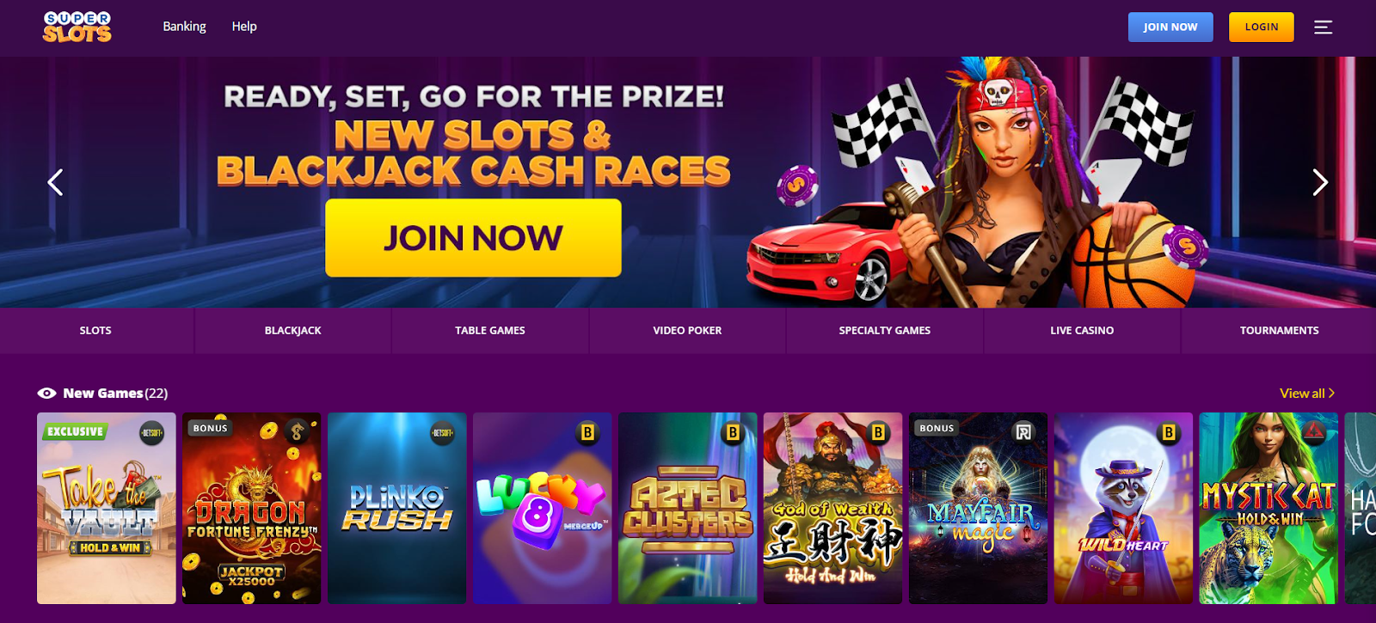Open the Banking menu link
The image size is (1376, 623).
tap(184, 27)
